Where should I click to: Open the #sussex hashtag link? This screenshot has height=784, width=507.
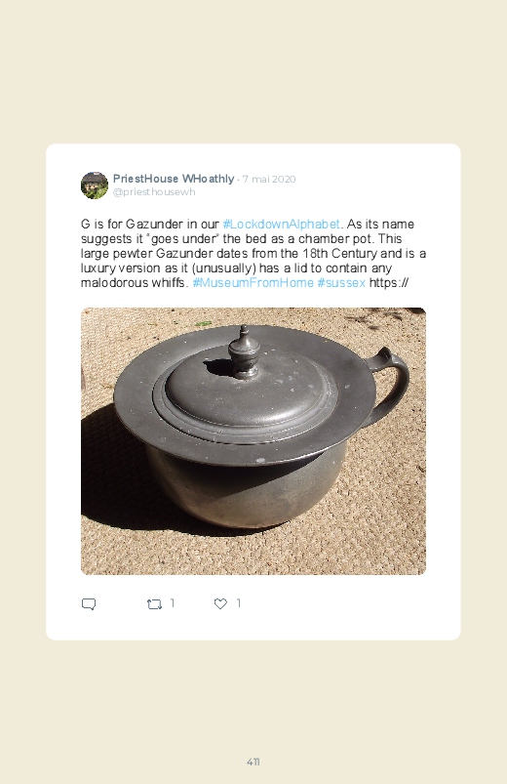click(341, 282)
